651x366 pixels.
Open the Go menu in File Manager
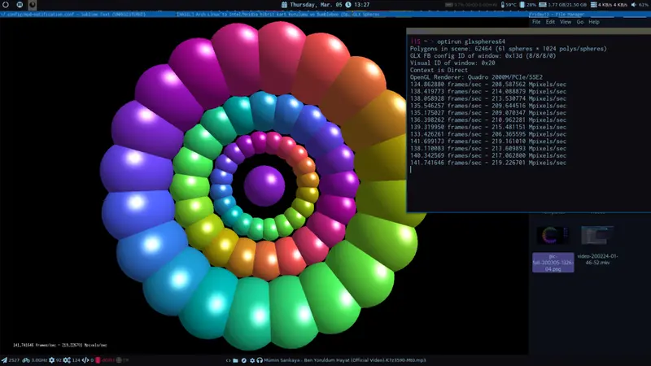click(x=580, y=22)
